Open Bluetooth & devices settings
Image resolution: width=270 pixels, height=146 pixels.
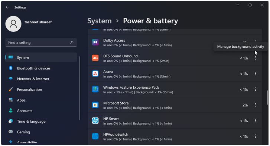[41, 68]
